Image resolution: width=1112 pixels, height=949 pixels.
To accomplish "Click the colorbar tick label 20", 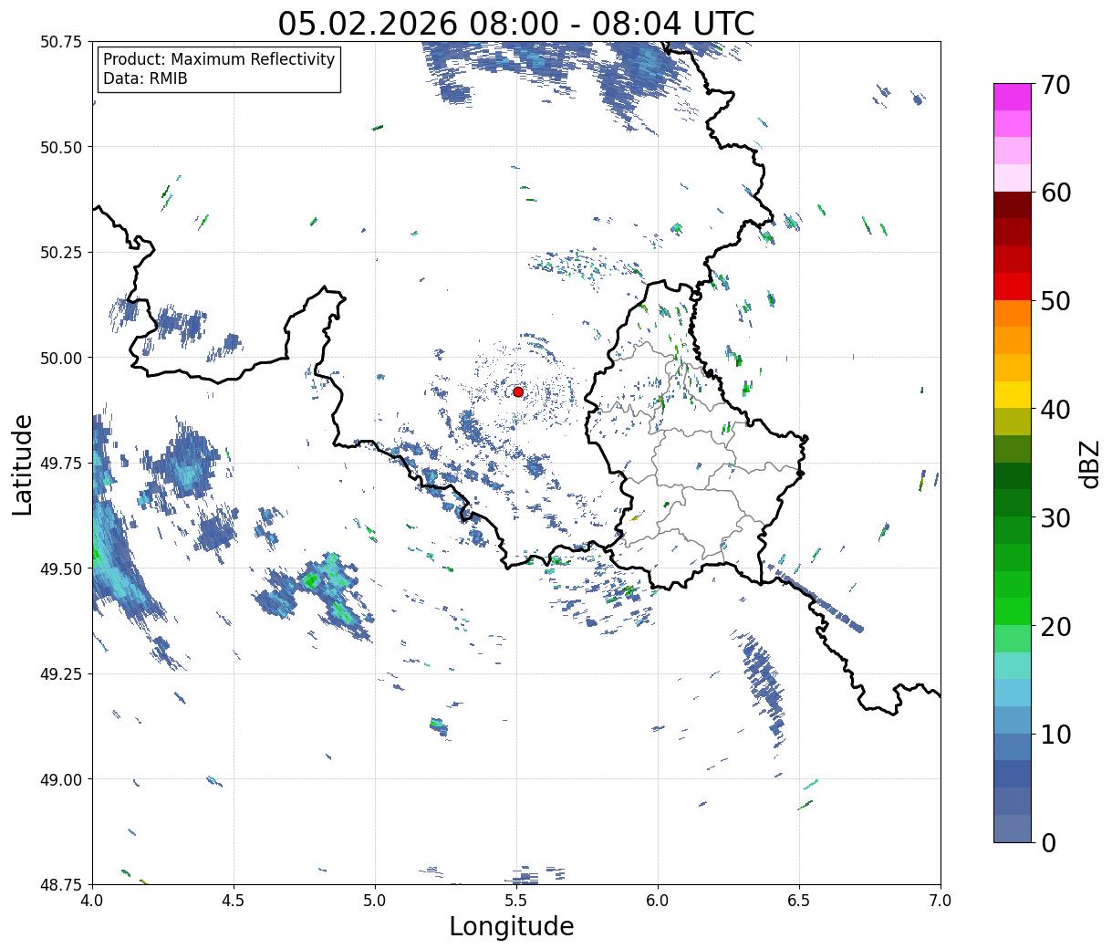I will tap(1055, 626).
